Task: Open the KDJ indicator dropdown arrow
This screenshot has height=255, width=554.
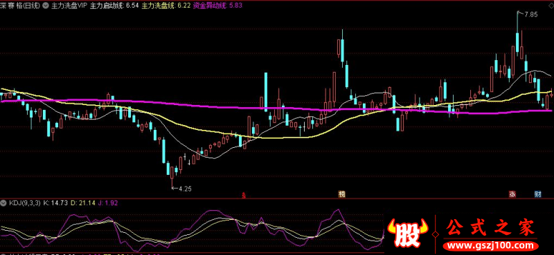Action: point(3,202)
